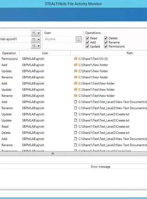The image size is (147, 199).
Task: Click the horizontal scrollbar thumb
Action: click(x=53, y=154)
